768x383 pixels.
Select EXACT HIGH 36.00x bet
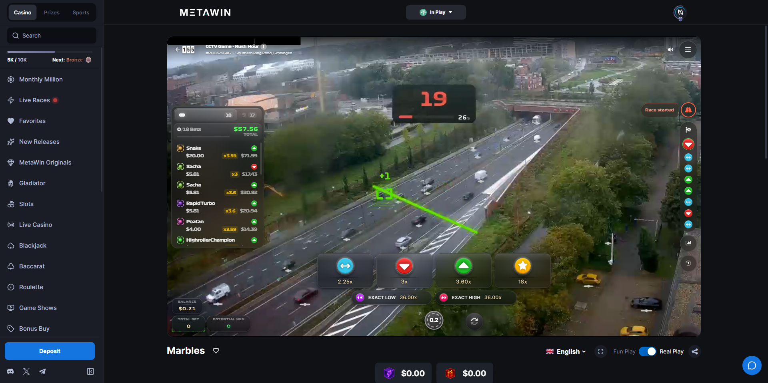tap(476, 298)
